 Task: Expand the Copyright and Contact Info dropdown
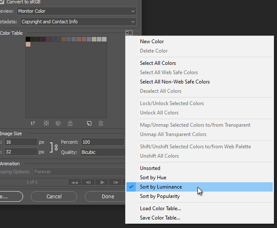[78, 22]
